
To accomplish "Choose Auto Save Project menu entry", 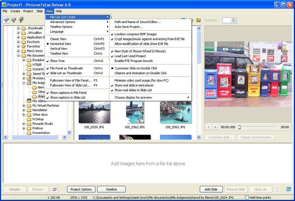I will (x=150, y=27).
